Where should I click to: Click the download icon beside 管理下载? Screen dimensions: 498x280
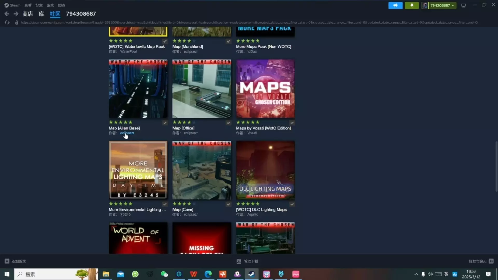tap(239, 261)
